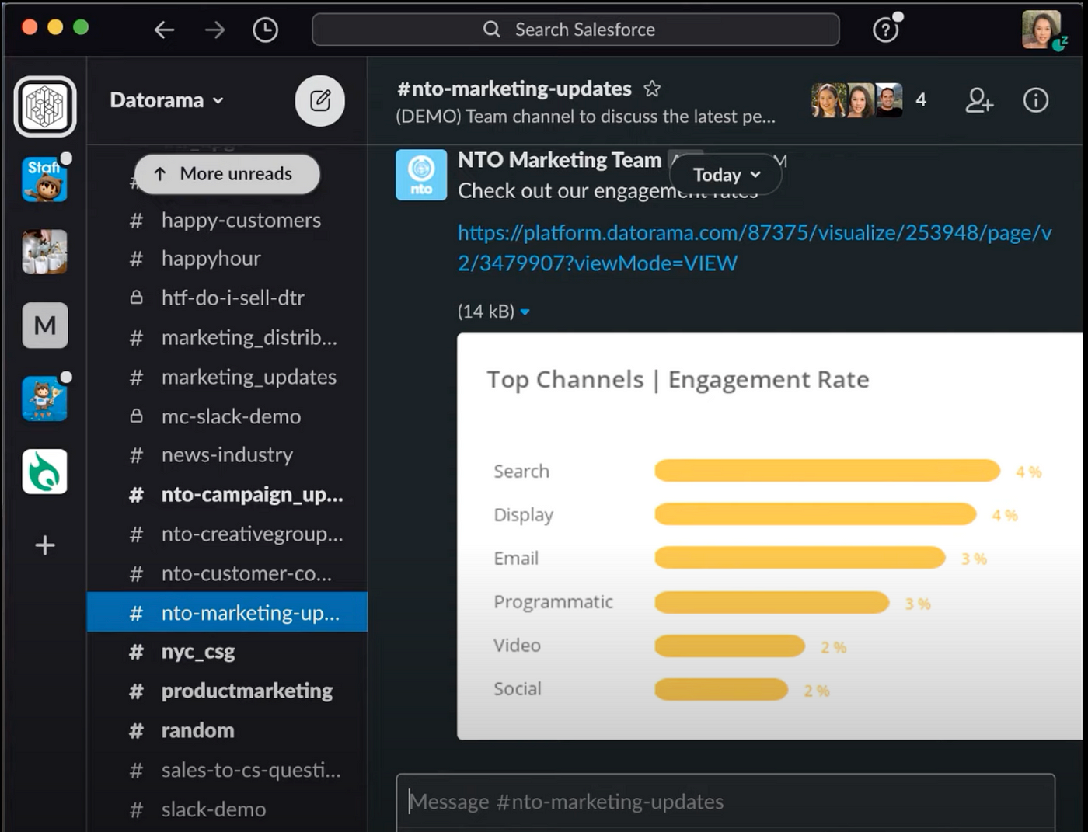
Task: Open private channel mc-slack-demo
Action: (227, 416)
